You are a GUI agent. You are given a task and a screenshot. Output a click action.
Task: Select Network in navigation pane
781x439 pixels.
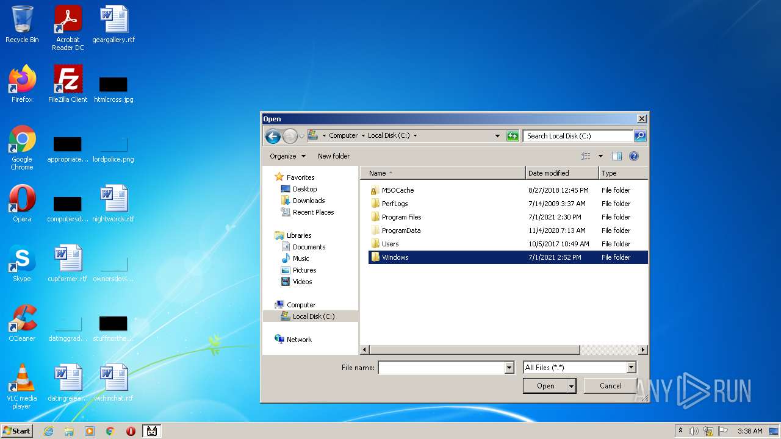(293, 340)
